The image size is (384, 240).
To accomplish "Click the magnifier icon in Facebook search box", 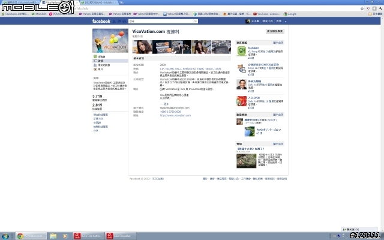I will tap(196, 22).
